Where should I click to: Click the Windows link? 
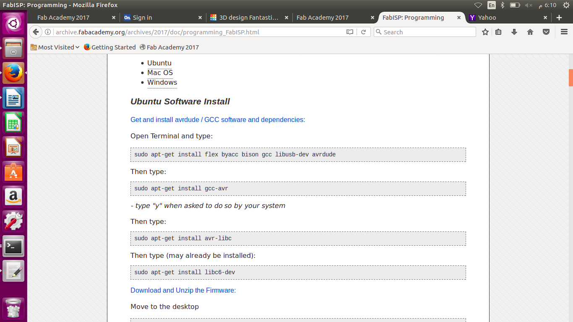(162, 82)
